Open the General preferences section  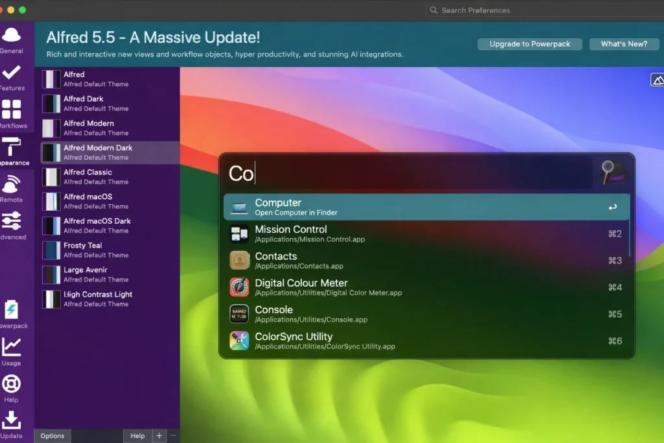point(12,39)
